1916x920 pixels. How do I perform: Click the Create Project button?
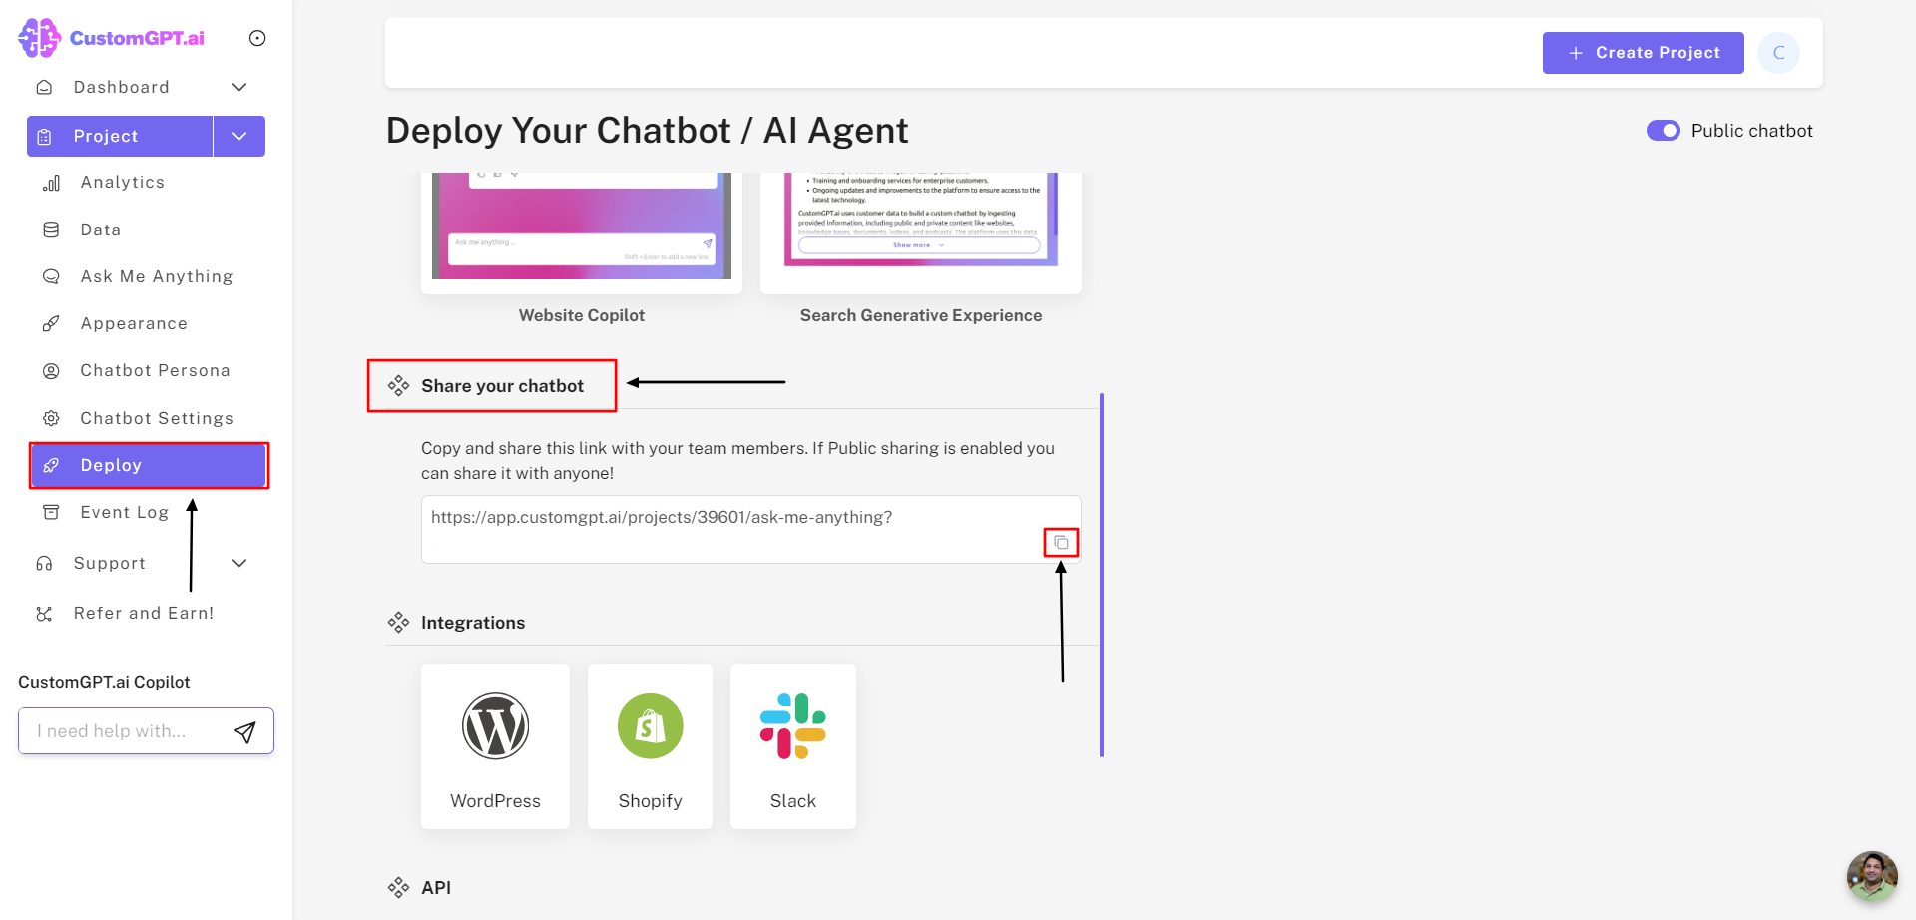click(1644, 53)
